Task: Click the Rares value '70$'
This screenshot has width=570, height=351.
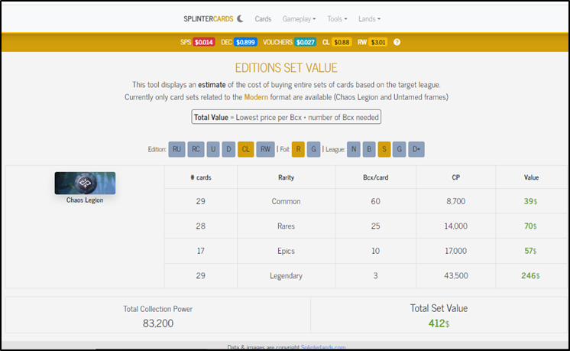Action: tap(530, 226)
